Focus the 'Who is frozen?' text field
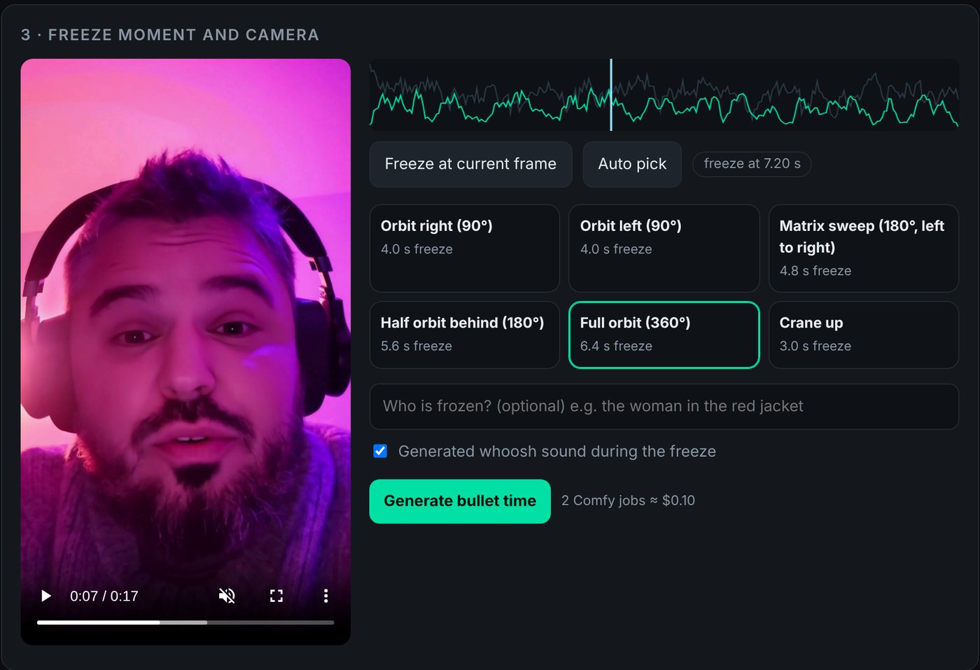Image resolution: width=980 pixels, height=670 pixels. (664, 406)
